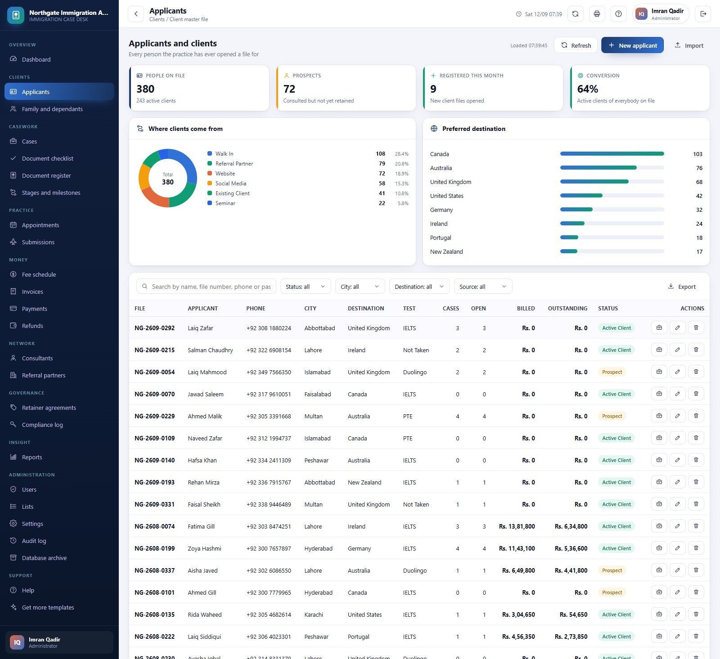The height and width of the screenshot is (659, 720).
Task: Open help via the question mark icon
Action: coord(618,14)
